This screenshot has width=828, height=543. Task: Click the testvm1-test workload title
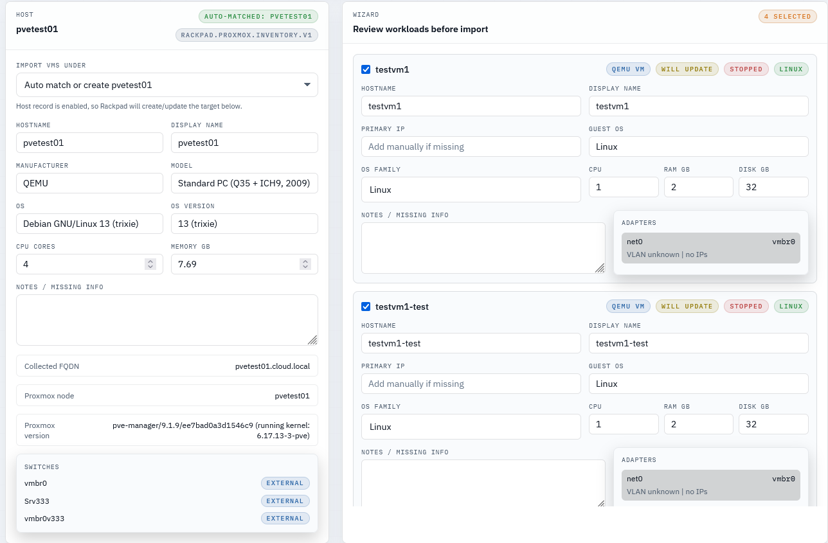[x=402, y=307]
